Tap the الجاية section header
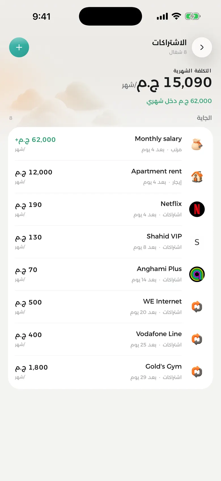Viewport: 221px width, 481px height. (x=204, y=118)
